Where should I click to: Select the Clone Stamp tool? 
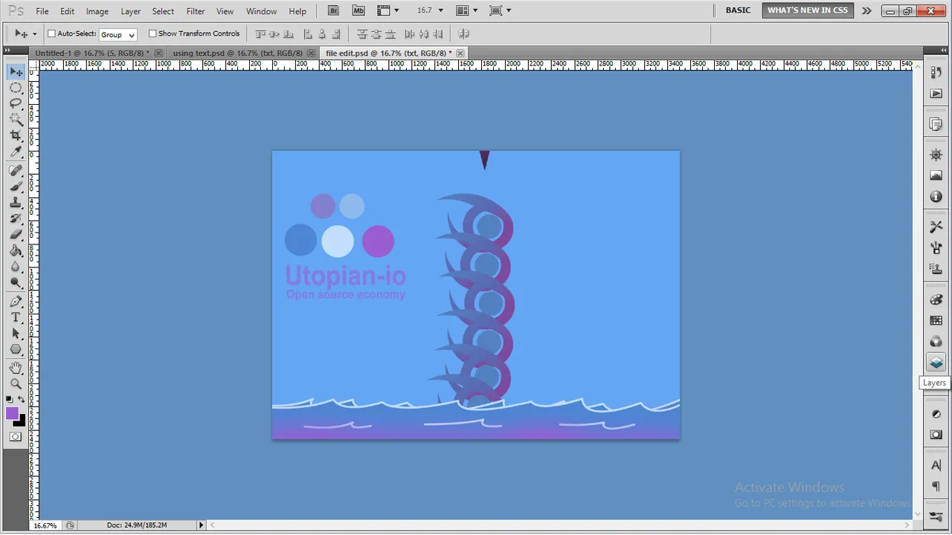[x=16, y=202]
